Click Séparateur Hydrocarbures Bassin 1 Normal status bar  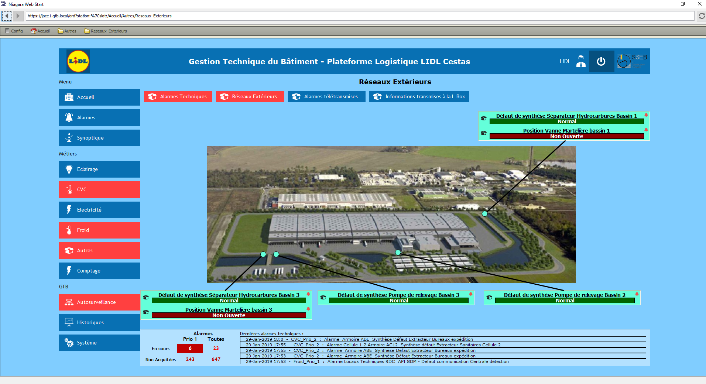pos(567,121)
